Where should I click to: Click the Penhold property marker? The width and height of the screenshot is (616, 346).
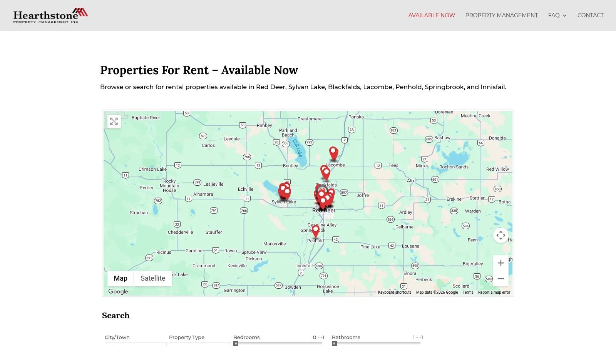(x=316, y=231)
